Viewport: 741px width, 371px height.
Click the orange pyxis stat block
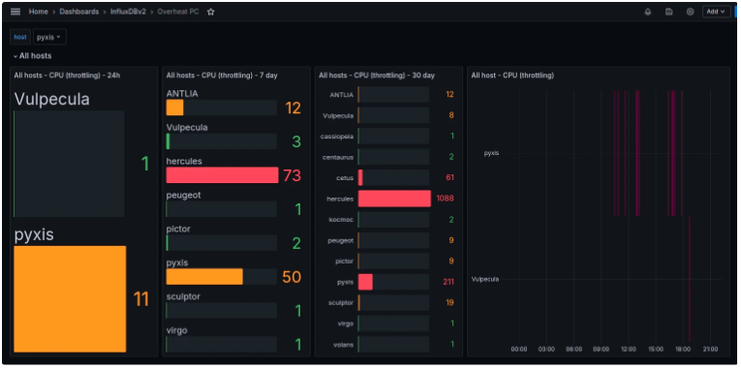pos(70,298)
